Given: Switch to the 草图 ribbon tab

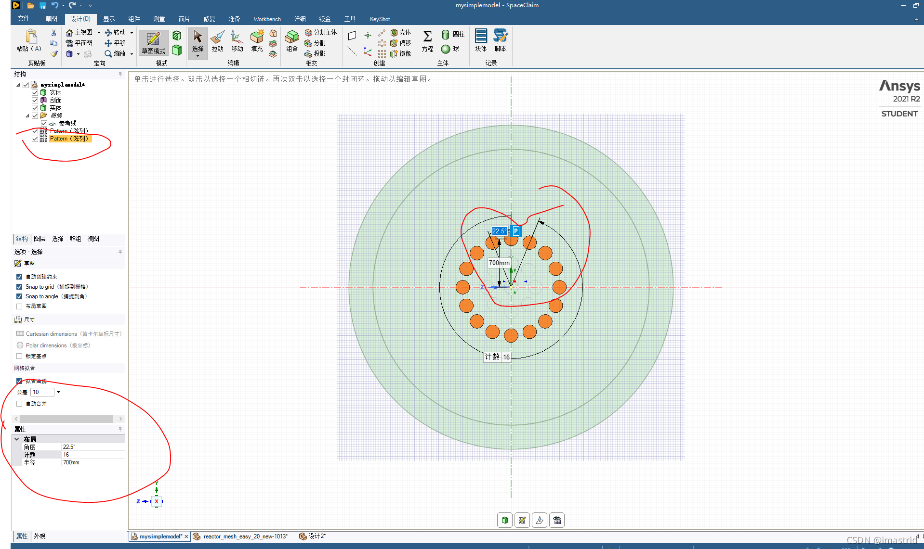Looking at the screenshot, I should [51, 19].
